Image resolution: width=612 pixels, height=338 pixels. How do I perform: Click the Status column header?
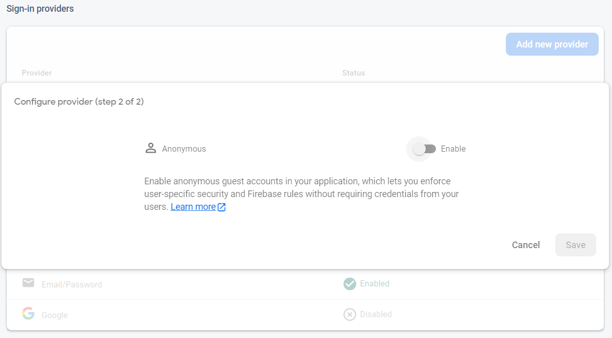tap(353, 73)
